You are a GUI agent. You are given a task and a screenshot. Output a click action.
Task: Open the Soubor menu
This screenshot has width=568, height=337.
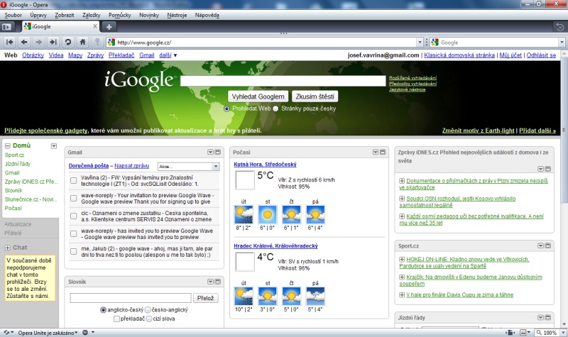[x=13, y=15]
